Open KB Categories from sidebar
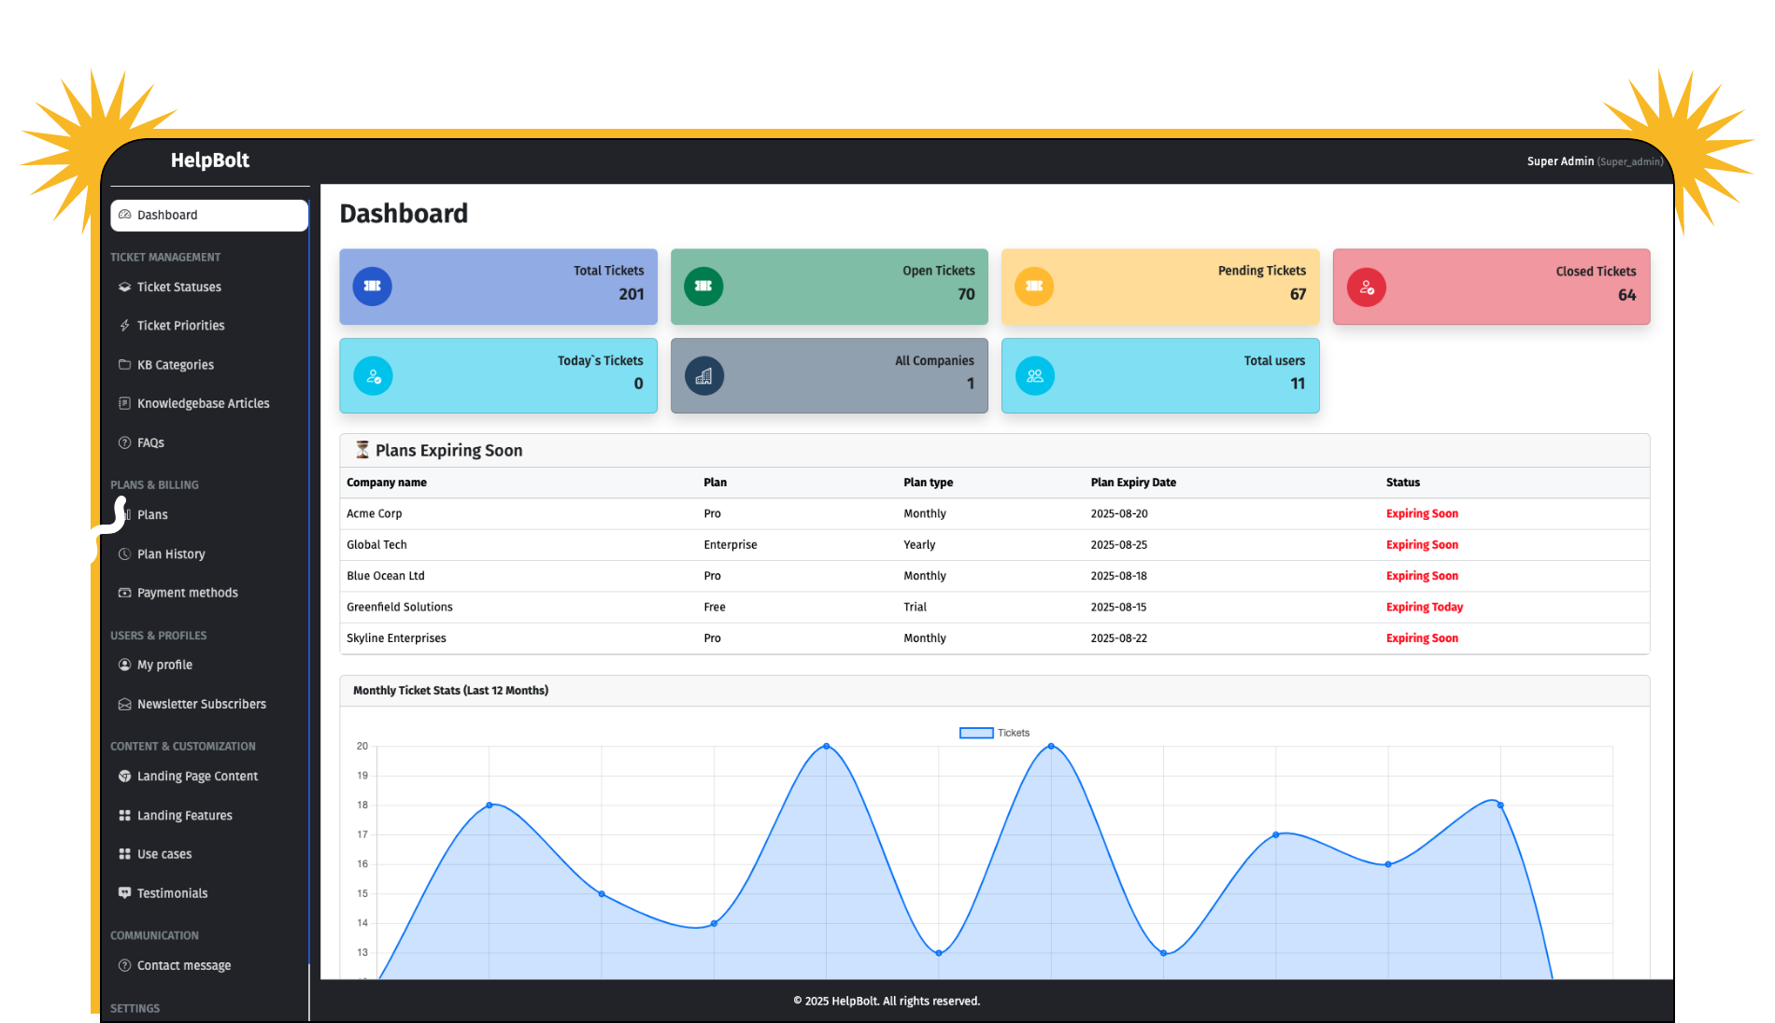 (x=175, y=365)
